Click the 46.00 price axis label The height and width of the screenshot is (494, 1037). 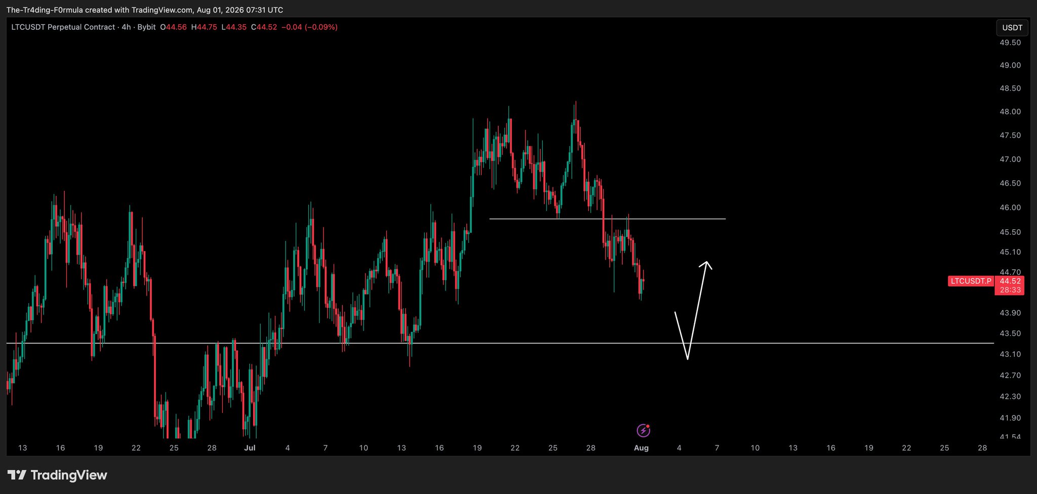(1010, 208)
